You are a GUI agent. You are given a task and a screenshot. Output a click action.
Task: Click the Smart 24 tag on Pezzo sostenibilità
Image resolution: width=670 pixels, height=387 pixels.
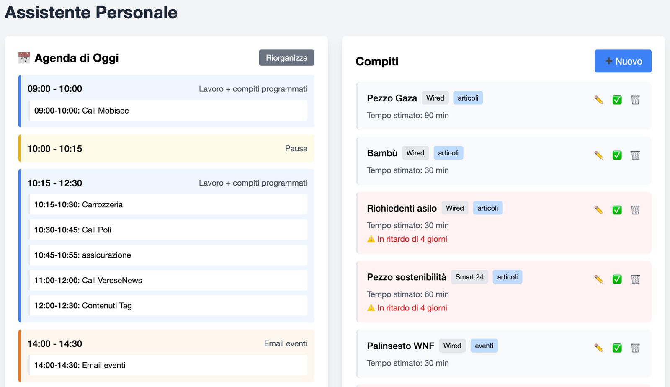(x=469, y=277)
